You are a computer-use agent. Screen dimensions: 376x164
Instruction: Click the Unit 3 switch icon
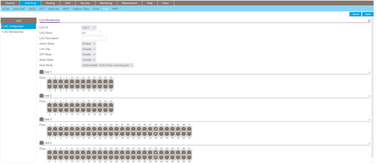tap(42, 119)
